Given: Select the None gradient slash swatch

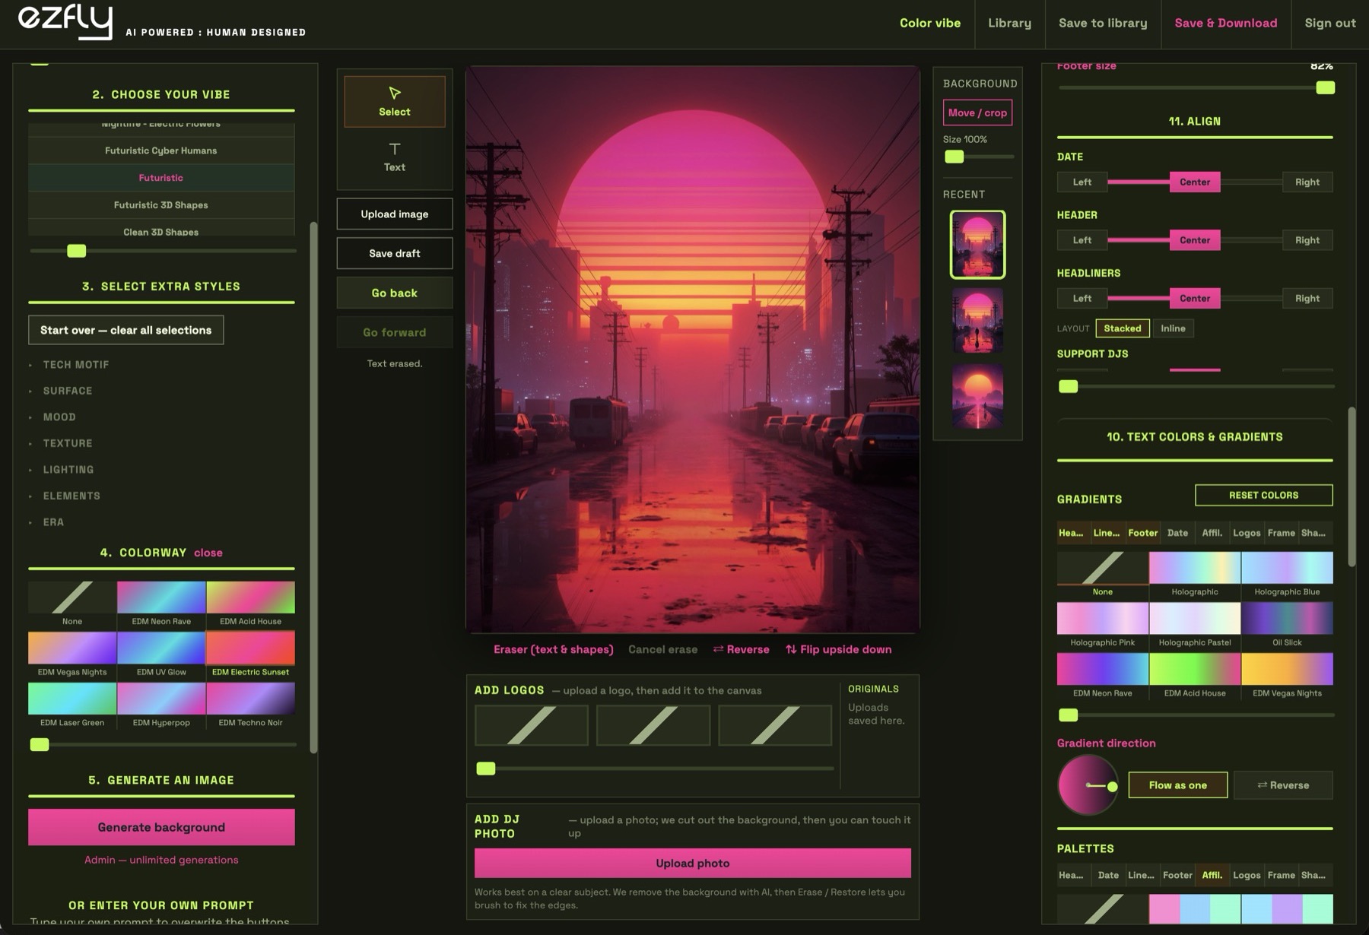Looking at the screenshot, I should (1102, 568).
